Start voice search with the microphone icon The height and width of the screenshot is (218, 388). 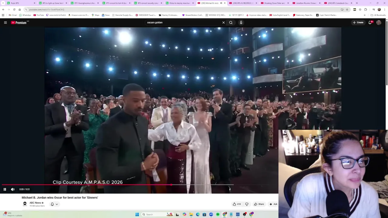tap(241, 22)
